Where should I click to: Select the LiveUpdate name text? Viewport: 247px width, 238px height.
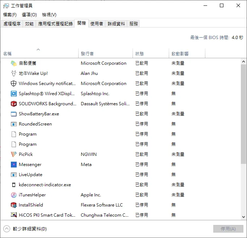(30, 175)
